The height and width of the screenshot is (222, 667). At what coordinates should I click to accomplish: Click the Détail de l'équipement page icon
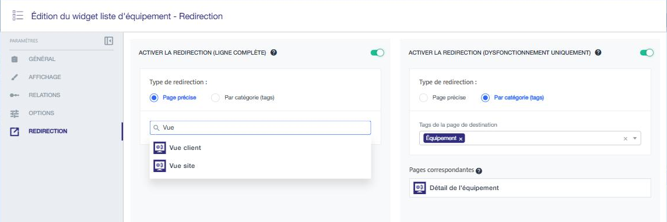420,188
